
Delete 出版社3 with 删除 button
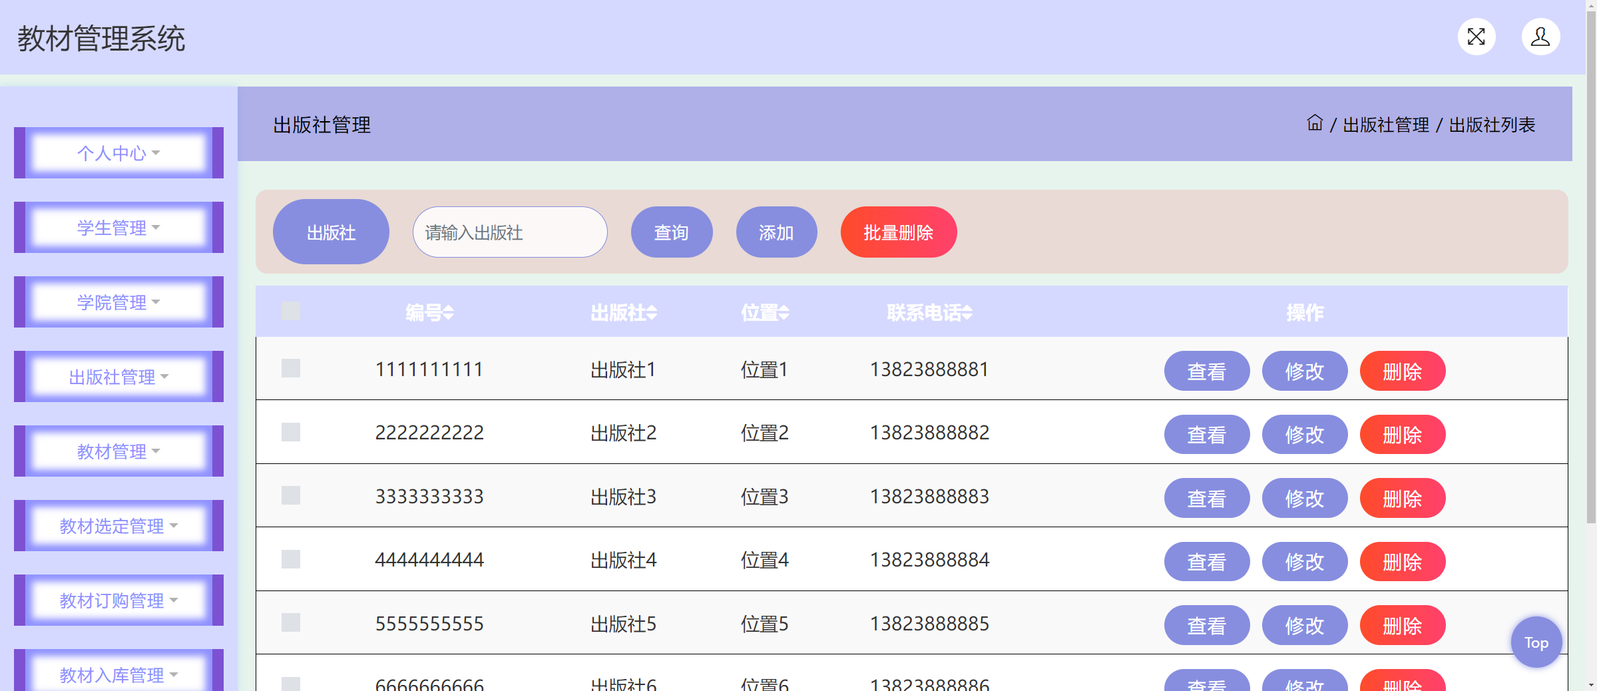[x=1403, y=498]
